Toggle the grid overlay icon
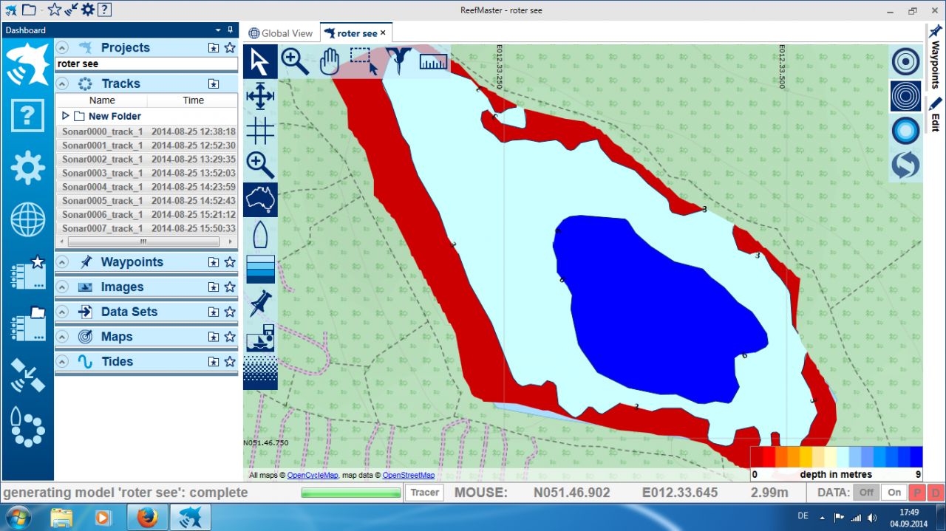This screenshot has height=531, width=946. [260, 131]
